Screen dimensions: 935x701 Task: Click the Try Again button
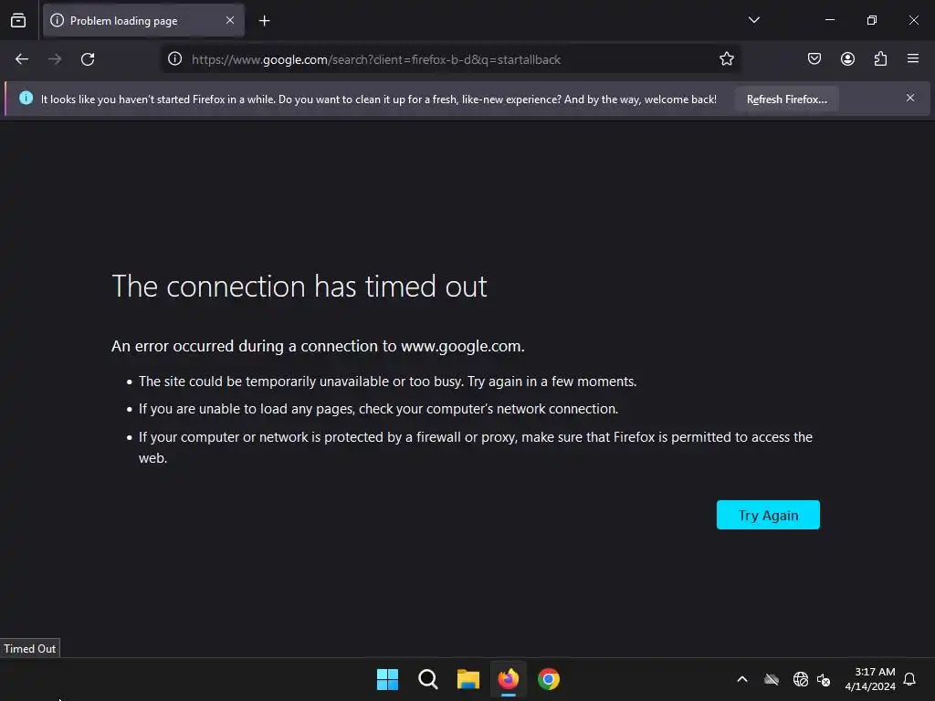[767, 515]
